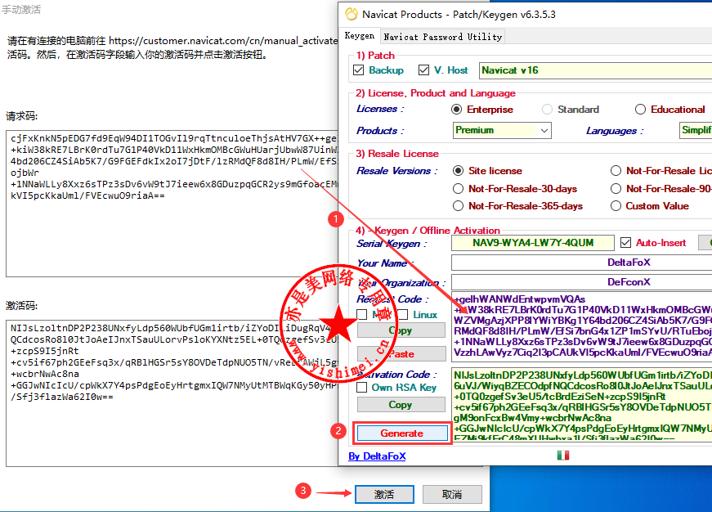Viewport: 712px width, 512px height.
Task: Click Paste button under Request Code
Action: click(x=401, y=354)
